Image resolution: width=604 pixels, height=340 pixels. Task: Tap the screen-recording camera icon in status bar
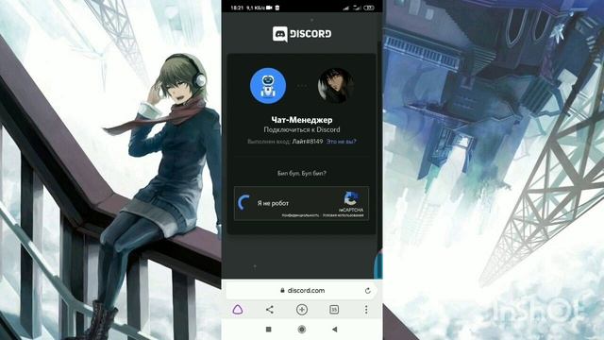[x=269, y=8]
